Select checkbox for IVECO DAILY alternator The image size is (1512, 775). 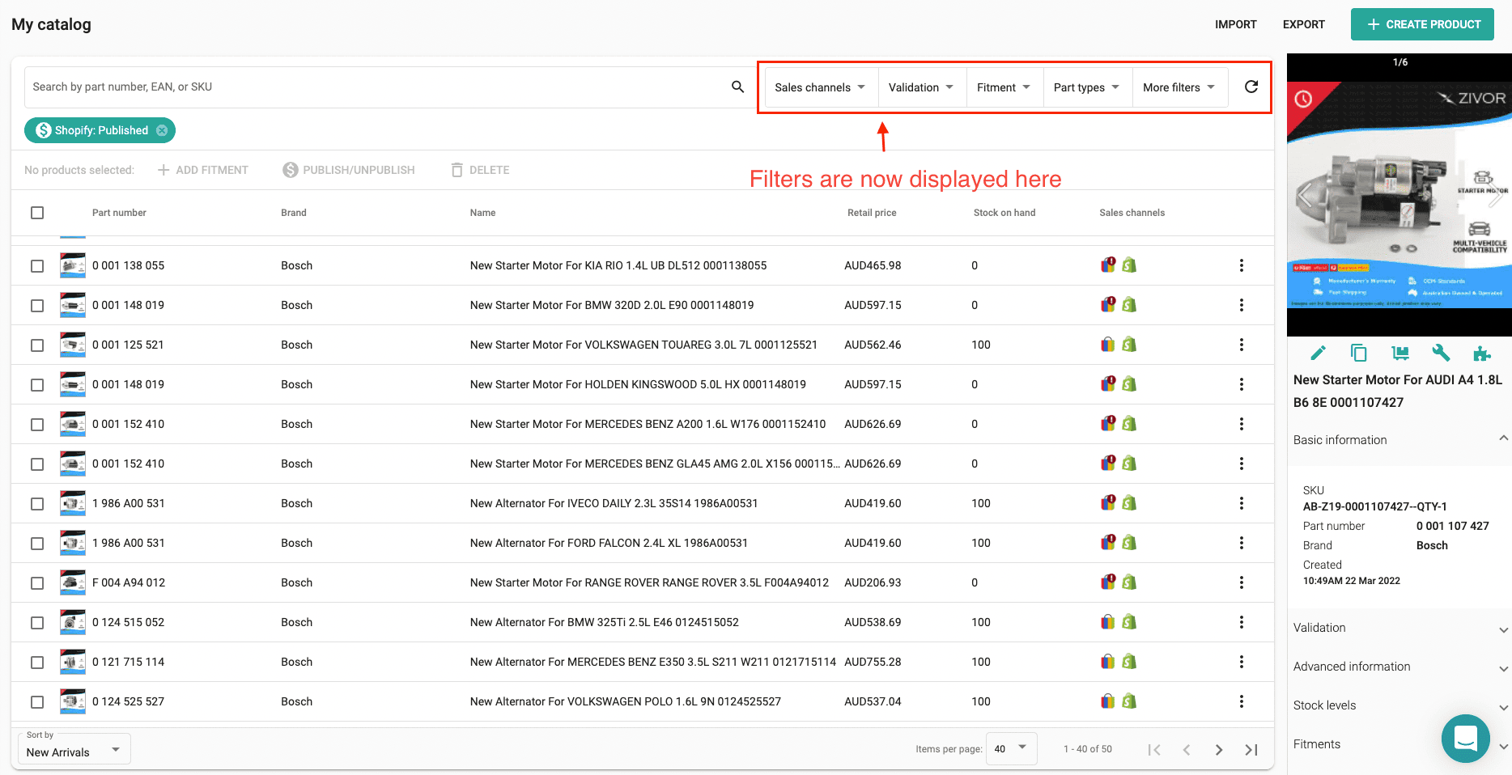37,503
